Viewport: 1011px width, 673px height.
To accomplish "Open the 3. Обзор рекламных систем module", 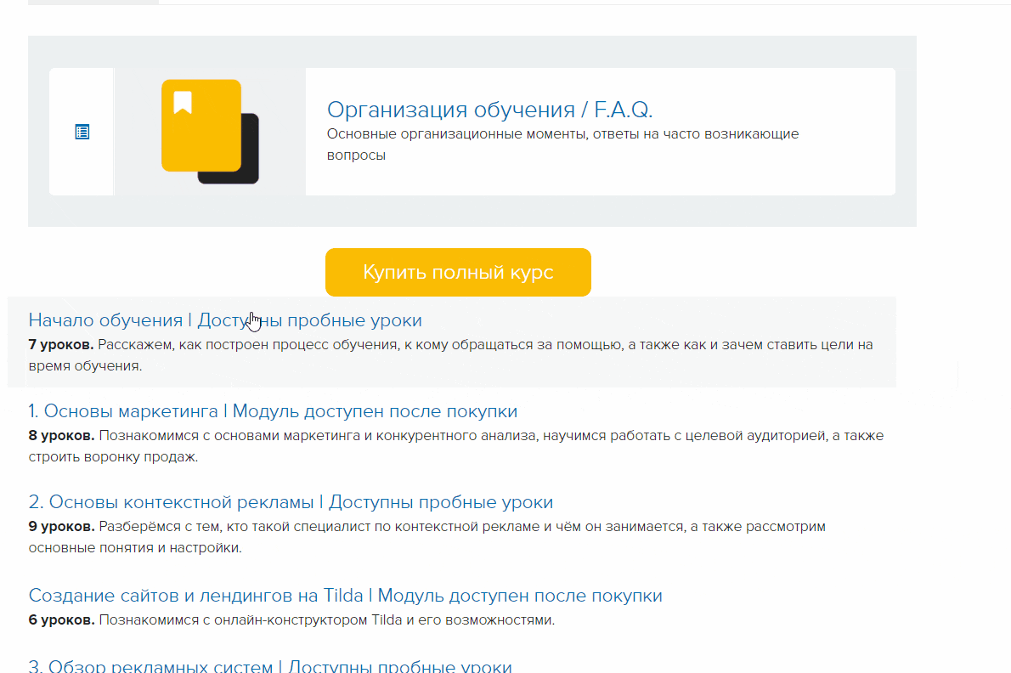I will tap(270, 666).
